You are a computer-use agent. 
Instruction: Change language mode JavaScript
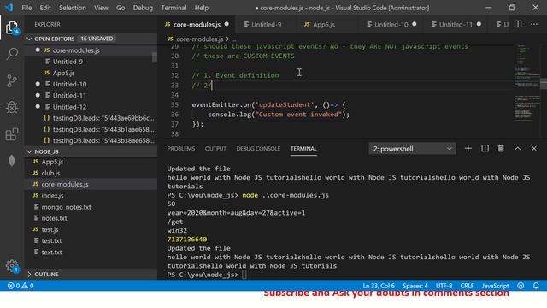point(495,286)
